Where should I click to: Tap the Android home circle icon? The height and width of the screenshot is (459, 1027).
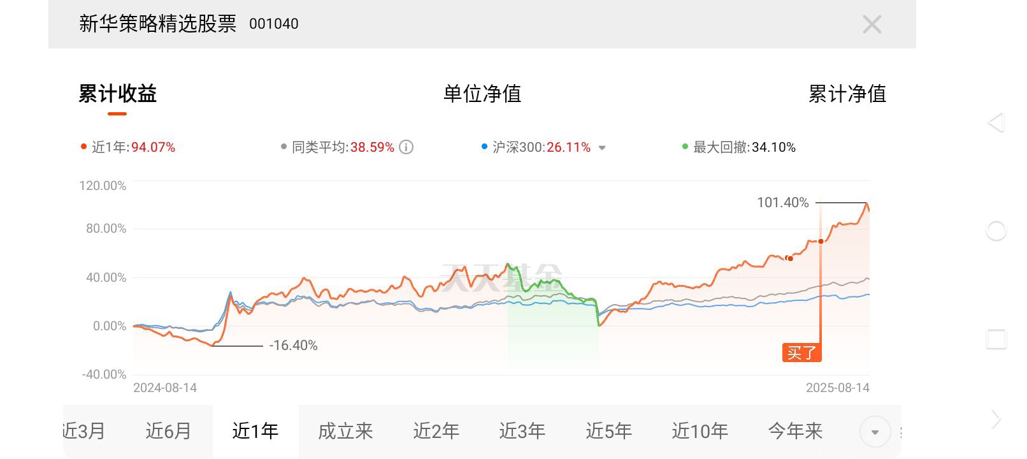click(996, 231)
